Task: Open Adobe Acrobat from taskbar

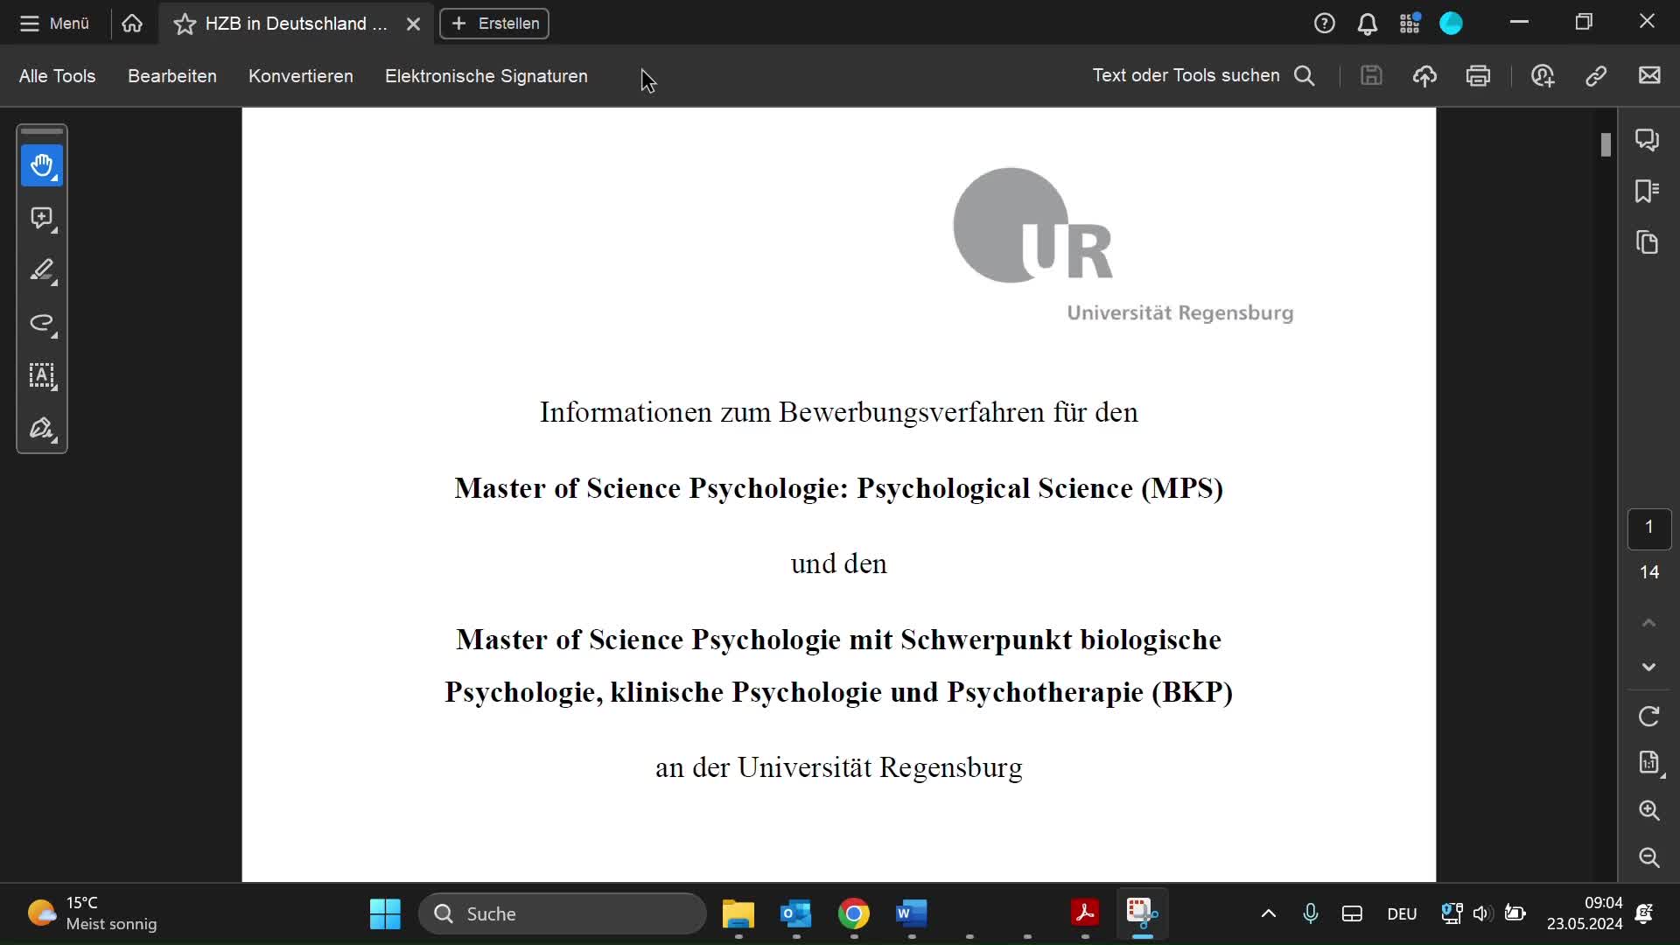Action: [1085, 913]
